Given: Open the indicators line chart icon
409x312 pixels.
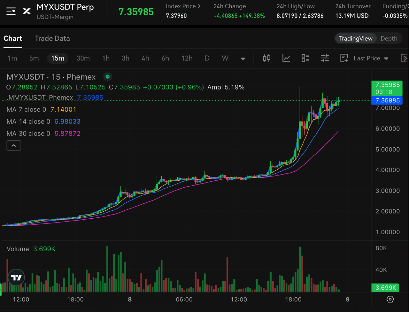Looking at the screenshot, I should pos(286,58).
